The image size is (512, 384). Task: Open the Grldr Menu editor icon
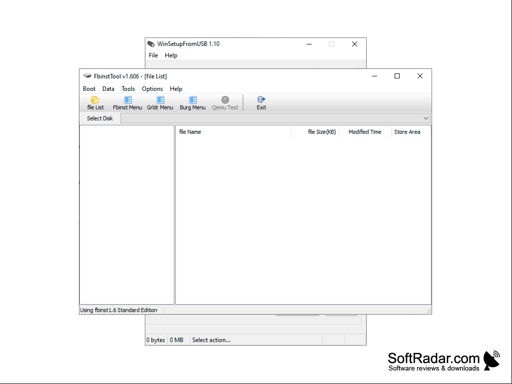pos(160,100)
